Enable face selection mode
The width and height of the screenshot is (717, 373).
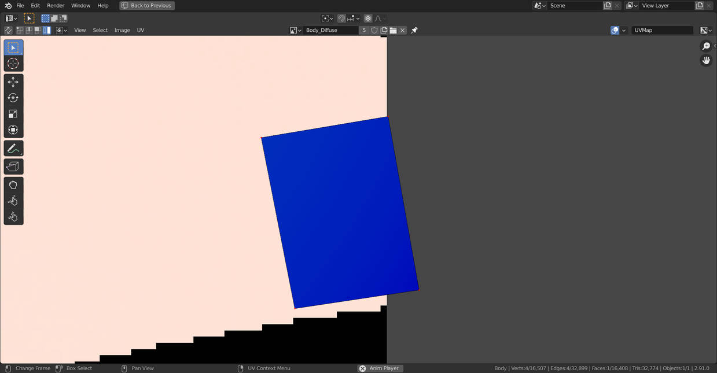[38, 30]
